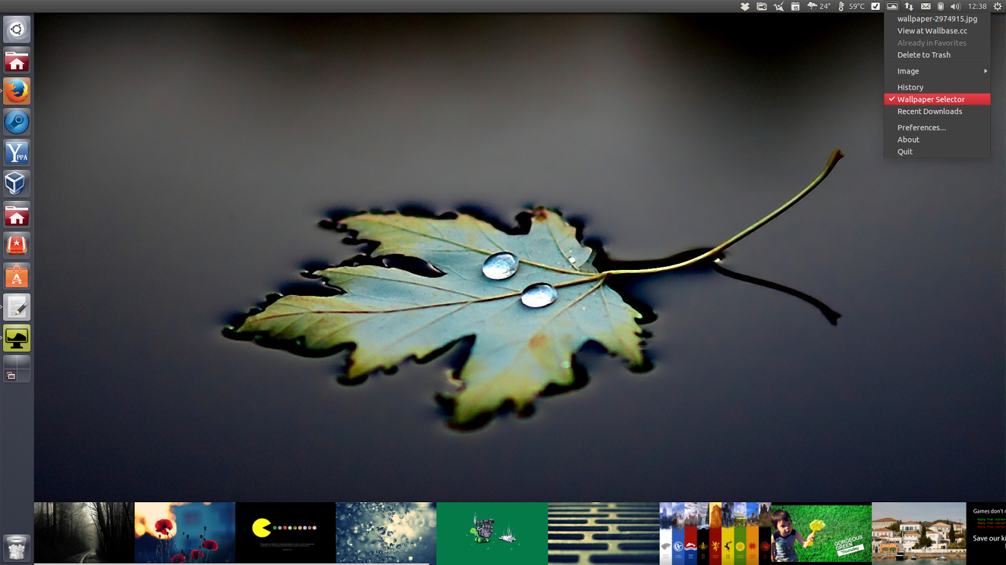The height and width of the screenshot is (565, 1006).
Task: Choose Quit from the Variety menu
Action: click(904, 151)
